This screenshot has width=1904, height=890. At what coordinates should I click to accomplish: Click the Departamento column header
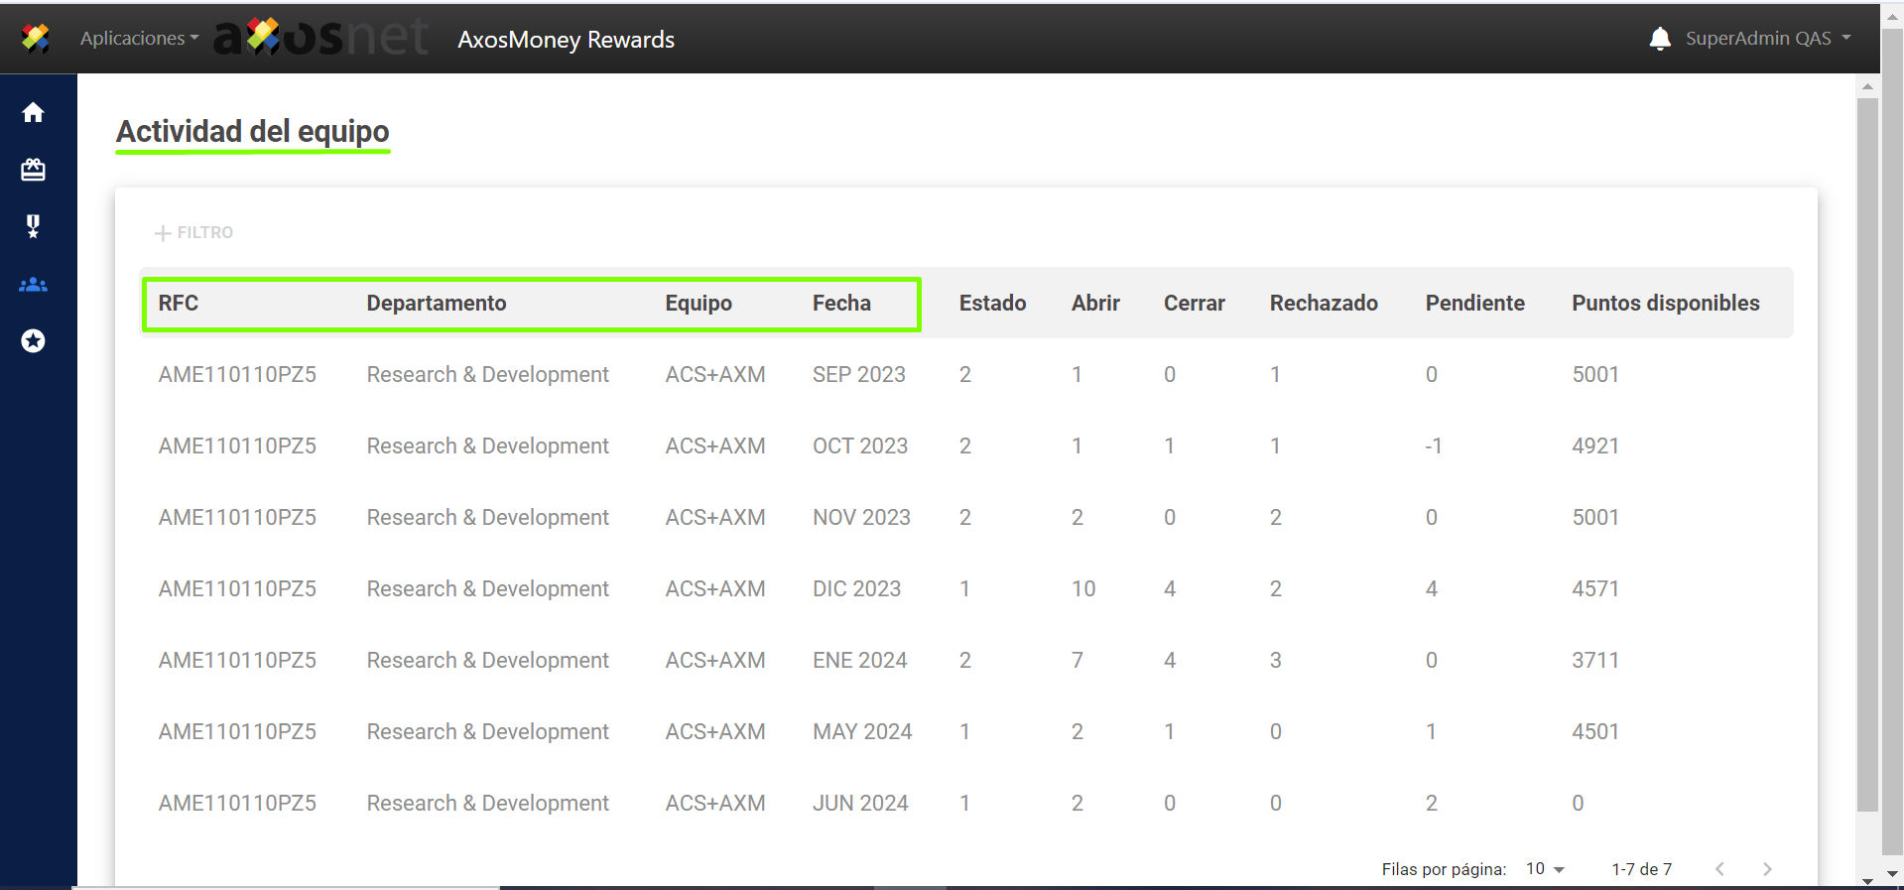pyautogui.click(x=437, y=304)
